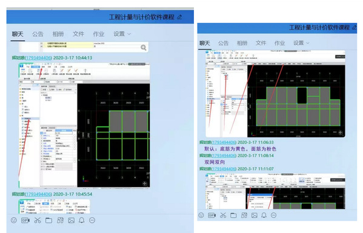Click sender ID link at 10:44:13 message
This screenshot has width=363, height=233.
[38, 57]
